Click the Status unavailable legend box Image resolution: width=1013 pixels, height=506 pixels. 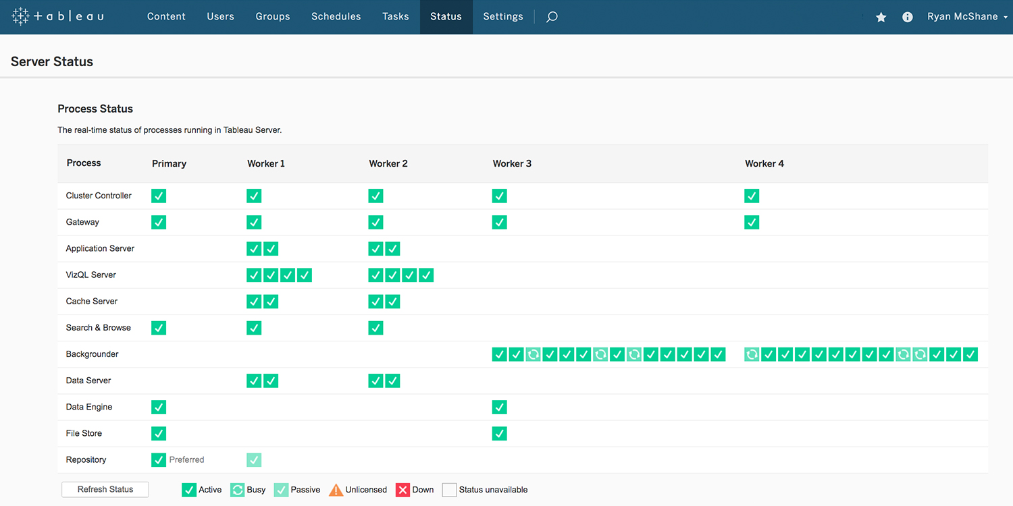449,490
